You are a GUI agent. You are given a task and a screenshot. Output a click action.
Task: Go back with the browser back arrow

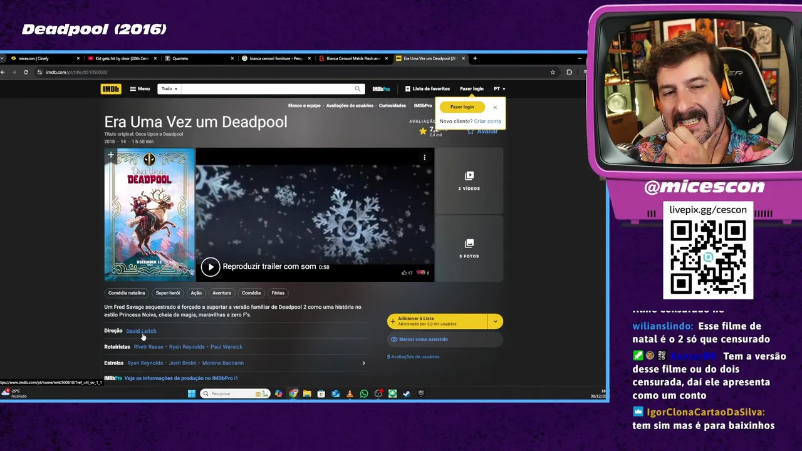click(x=3, y=72)
